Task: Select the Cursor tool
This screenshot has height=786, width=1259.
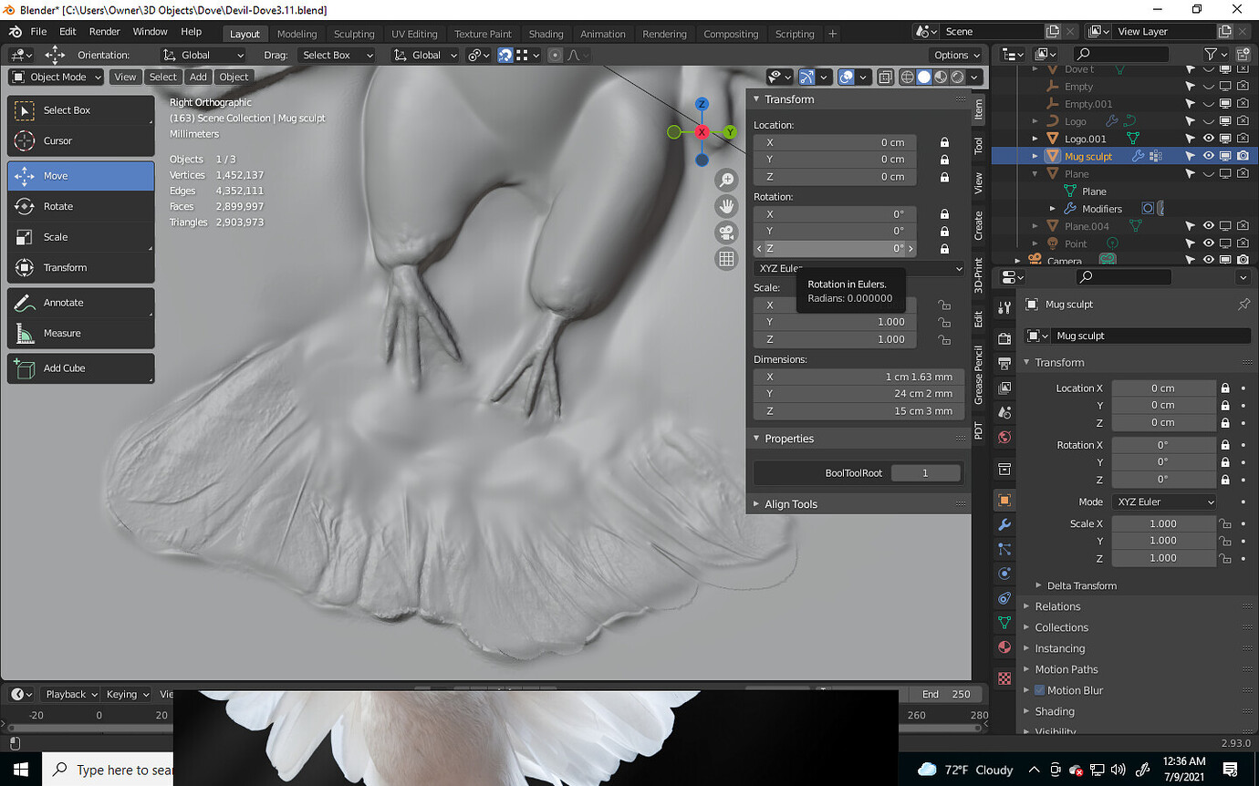Action: pos(80,141)
